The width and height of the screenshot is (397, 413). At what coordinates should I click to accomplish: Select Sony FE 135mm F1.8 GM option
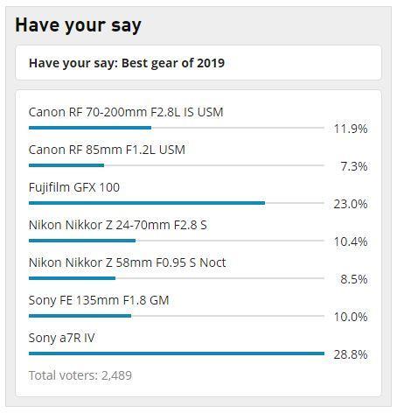[99, 300]
